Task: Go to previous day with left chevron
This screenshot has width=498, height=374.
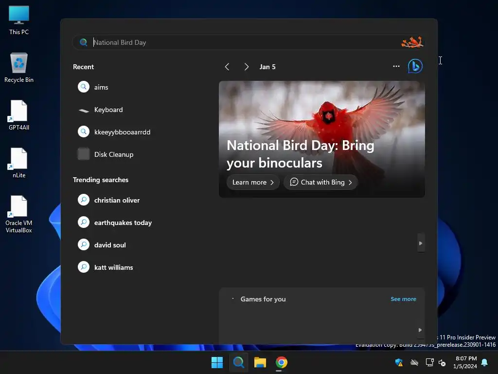Action: (x=227, y=67)
